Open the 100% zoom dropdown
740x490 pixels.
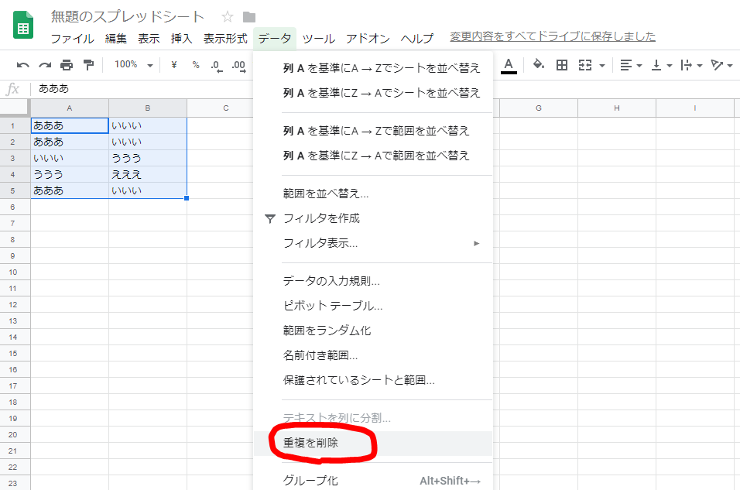[134, 65]
